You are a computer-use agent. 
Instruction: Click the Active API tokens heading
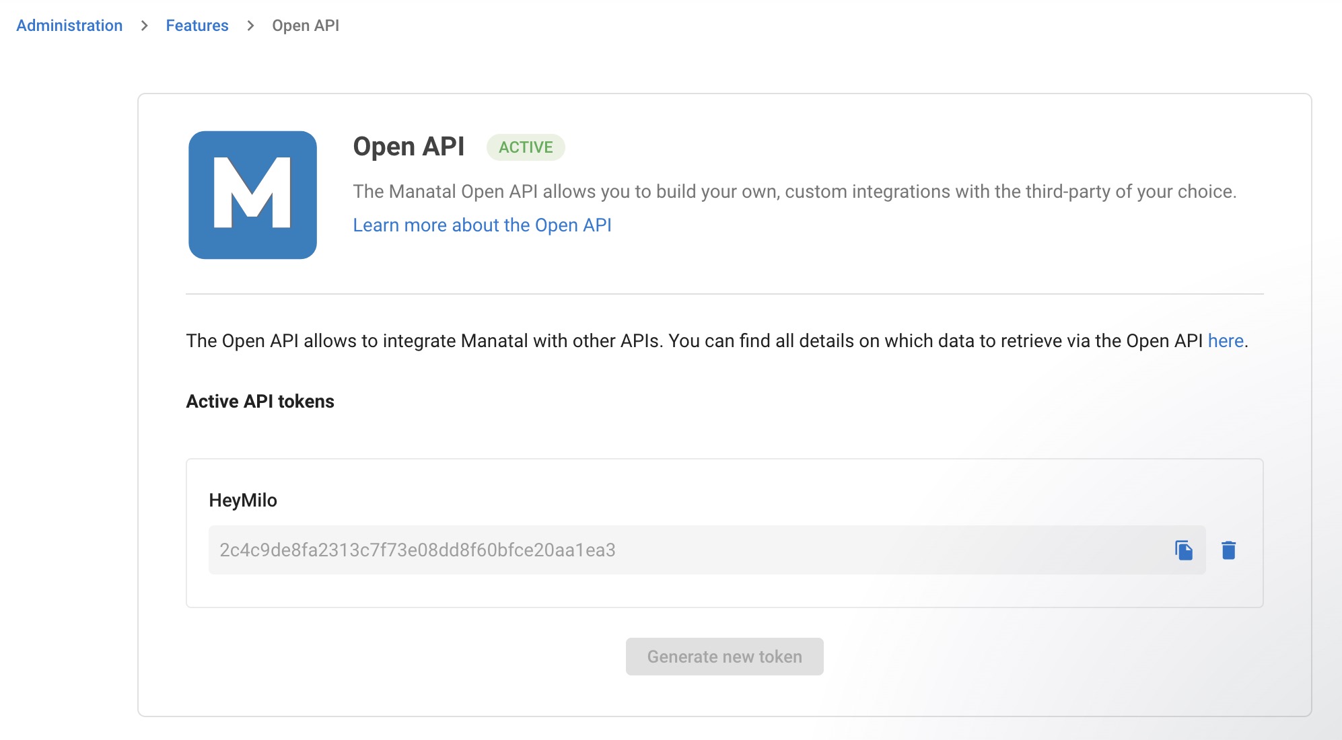coord(260,402)
